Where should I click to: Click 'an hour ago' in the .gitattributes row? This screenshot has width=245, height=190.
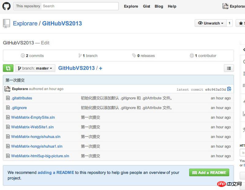221,98
